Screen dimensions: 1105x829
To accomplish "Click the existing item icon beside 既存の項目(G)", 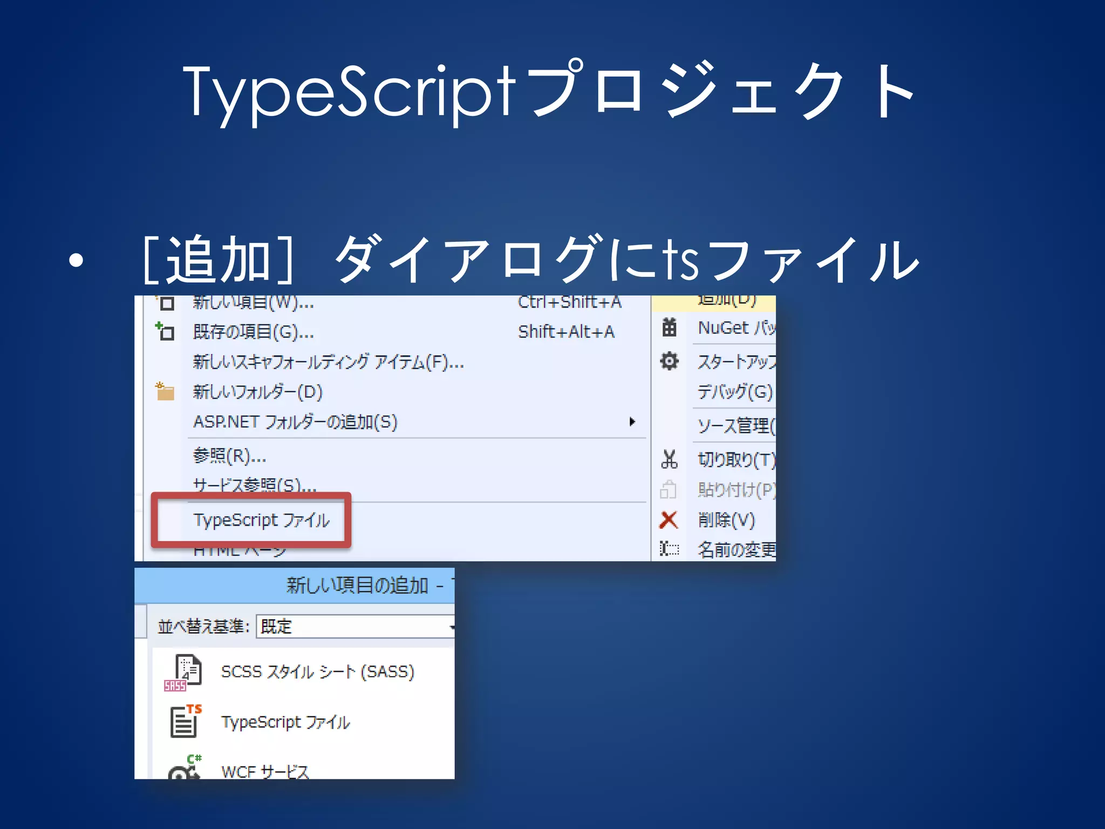I will click(165, 331).
